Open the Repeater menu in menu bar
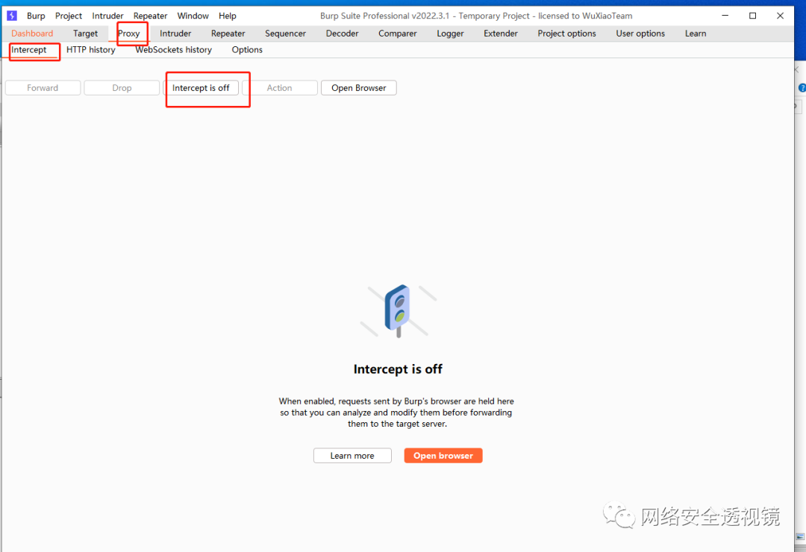Screen dimensions: 806x552 click(150, 16)
